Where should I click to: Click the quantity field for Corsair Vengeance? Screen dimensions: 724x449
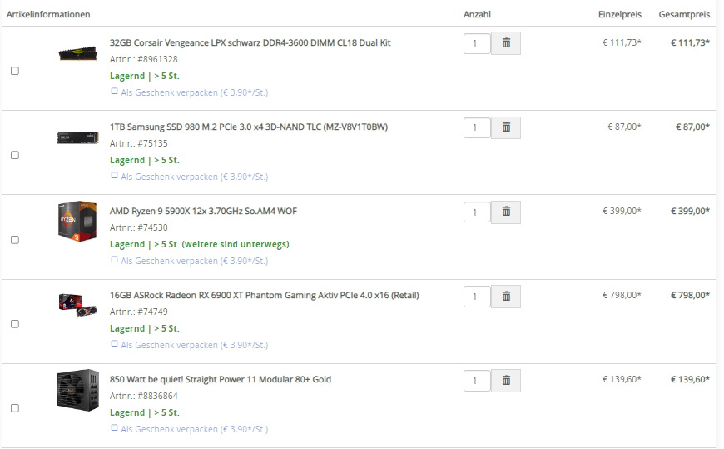pos(477,44)
